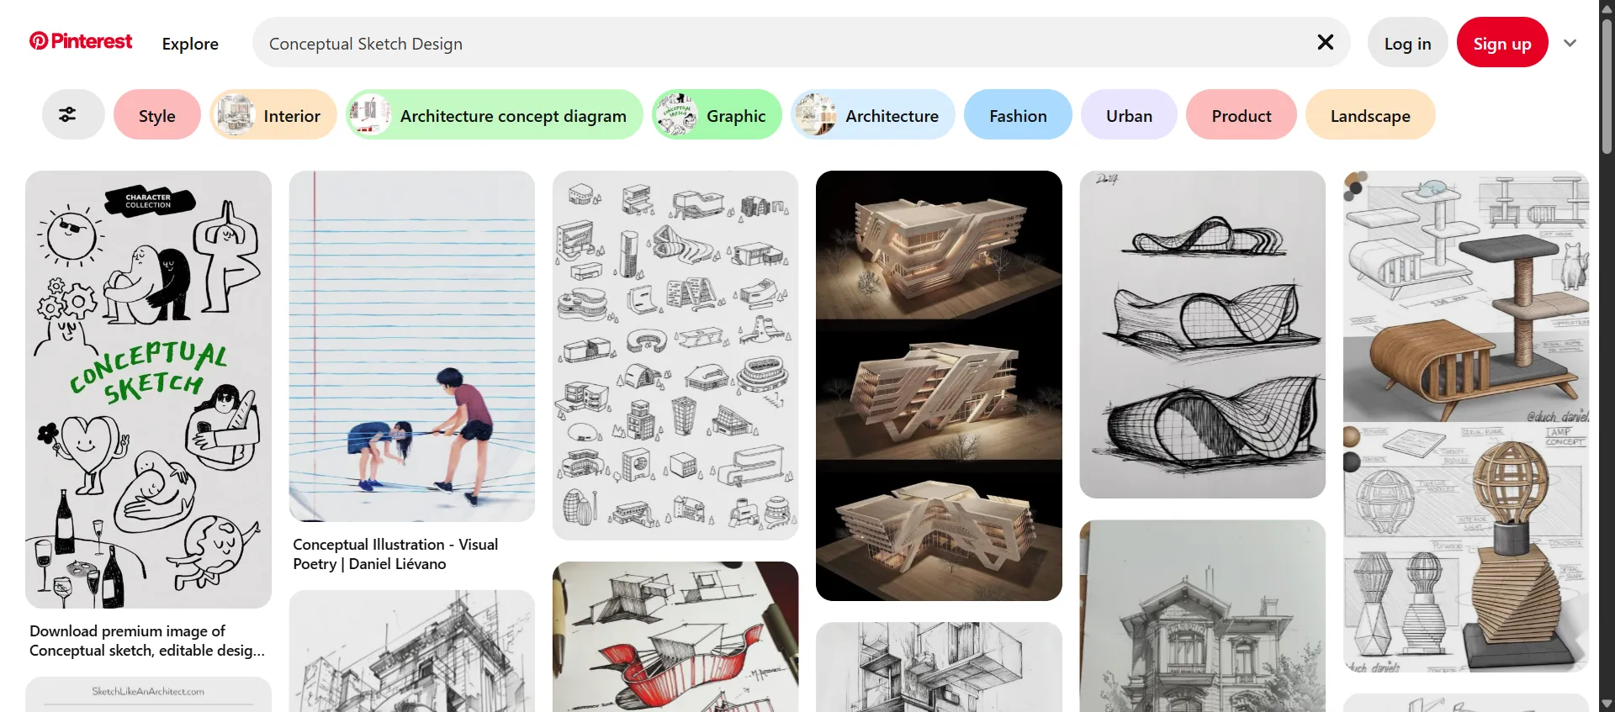Open the cantilevered building sketch below the model pin
Image resolution: width=1615 pixels, height=712 pixels.
coord(939,667)
